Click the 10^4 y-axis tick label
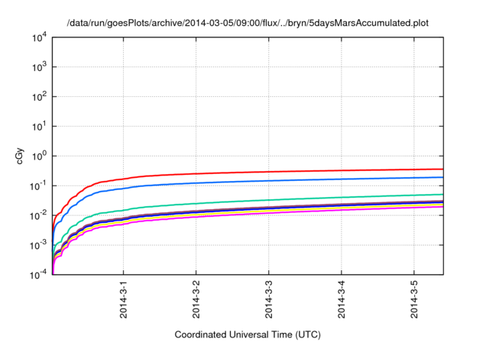 [x=39, y=37]
